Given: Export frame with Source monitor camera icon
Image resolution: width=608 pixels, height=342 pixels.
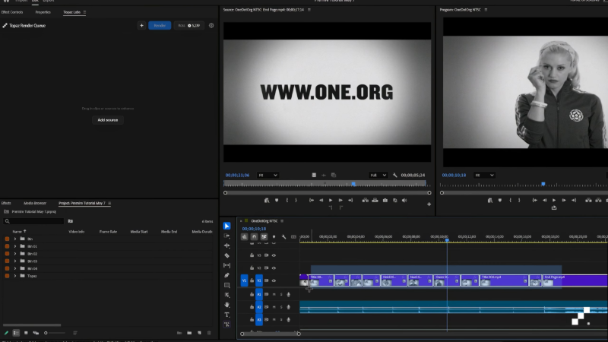Looking at the screenshot, I should pyautogui.click(x=385, y=201).
